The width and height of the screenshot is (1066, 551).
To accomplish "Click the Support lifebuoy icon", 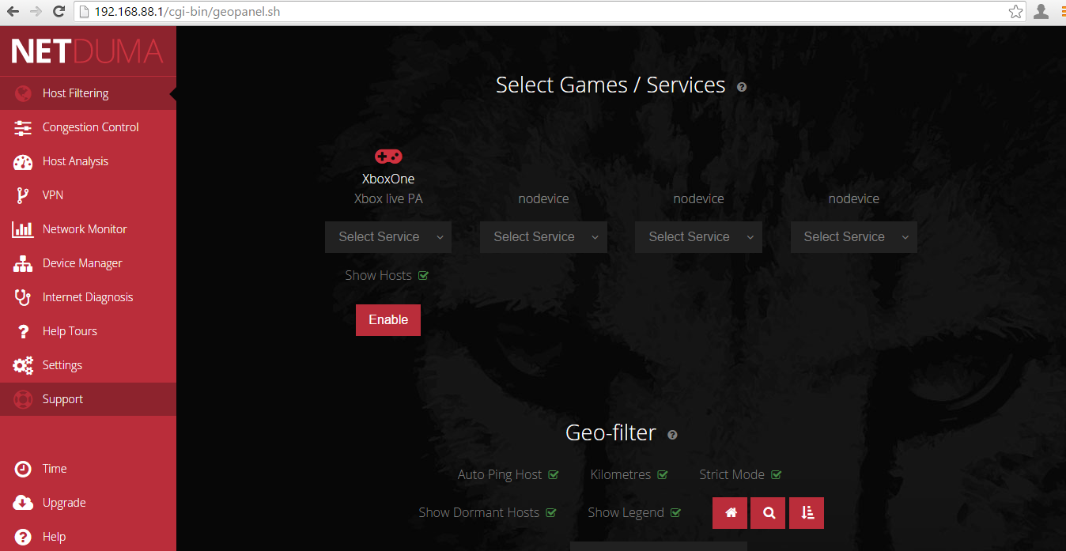I will point(23,399).
